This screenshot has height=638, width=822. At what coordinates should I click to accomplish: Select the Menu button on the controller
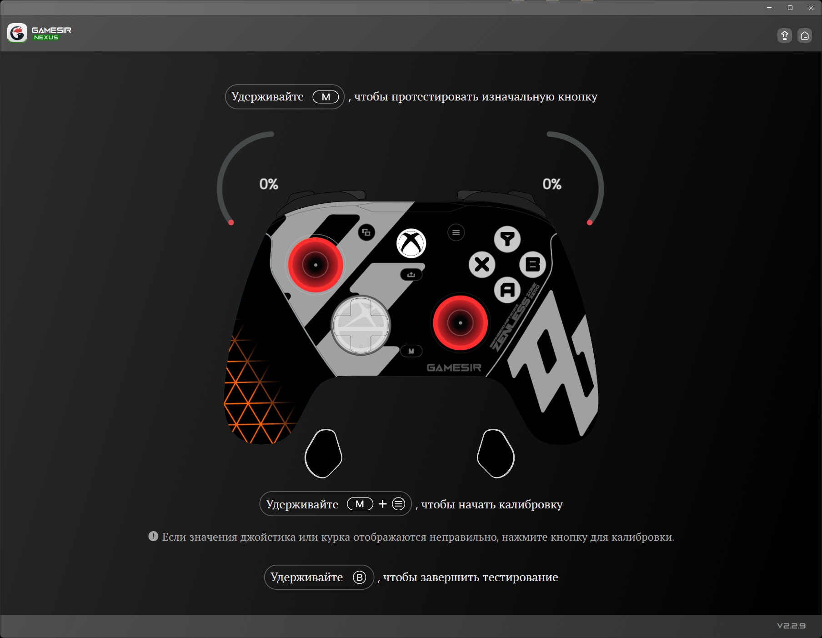(456, 232)
